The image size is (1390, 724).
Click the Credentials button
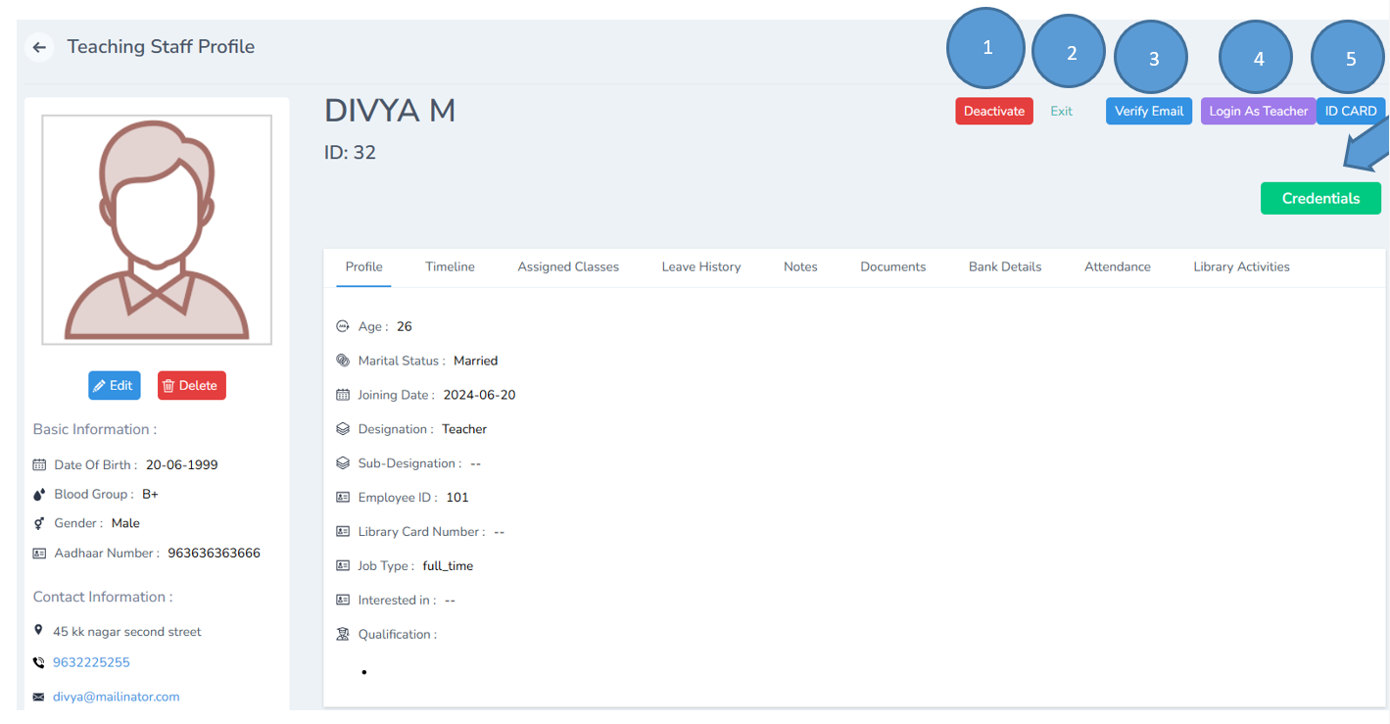(x=1319, y=198)
